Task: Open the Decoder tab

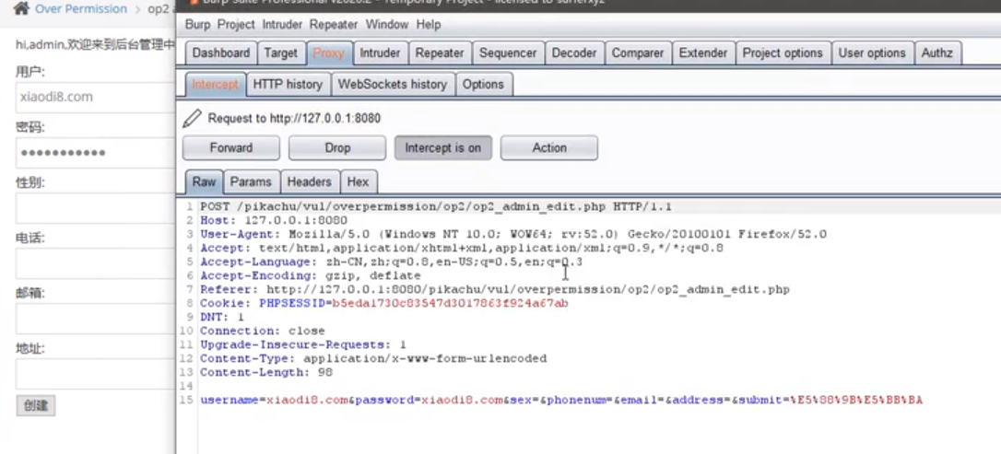Action: 574,52
